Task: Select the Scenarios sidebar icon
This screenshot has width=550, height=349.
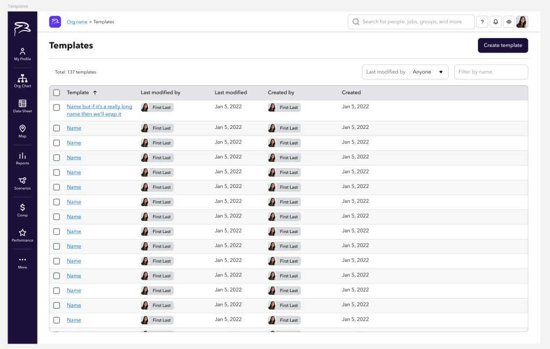Action: pyautogui.click(x=22, y=183)
